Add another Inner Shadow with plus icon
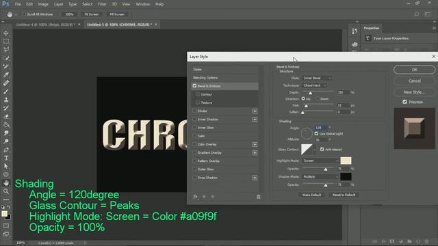Image resolution: width=438 pixels, height=246 pixels. [255, 120]
